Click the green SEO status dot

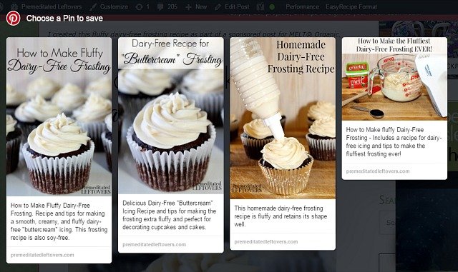pyautogui.click(x=272, y=6)
